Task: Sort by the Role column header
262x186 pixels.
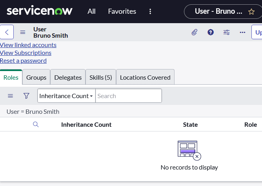Action: pyautogui.click(x=251, y=125)
